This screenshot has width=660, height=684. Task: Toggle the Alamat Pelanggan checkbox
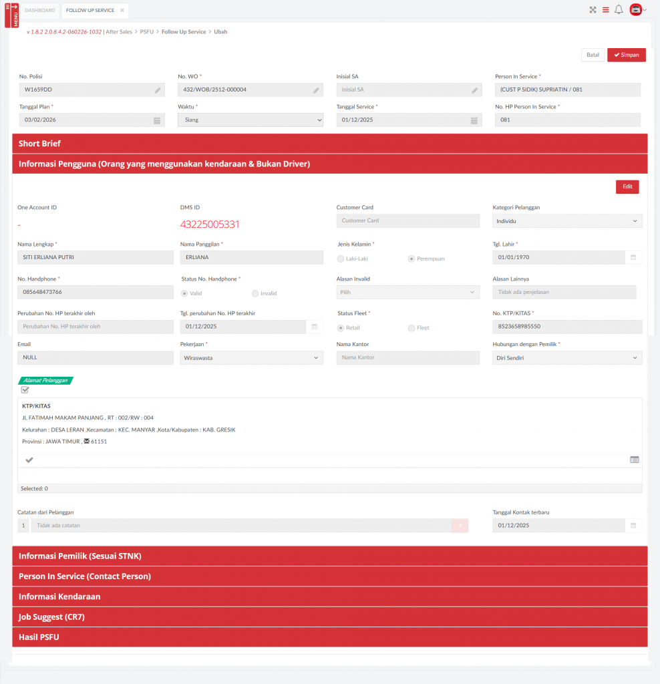(25, 390)
